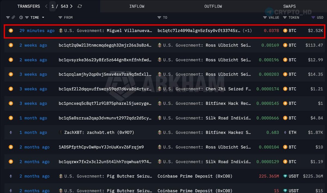Click Bitcoin chain icon in $113.47 row
Viewport: 327px width, 193px height.
click(x=11, y=45)
